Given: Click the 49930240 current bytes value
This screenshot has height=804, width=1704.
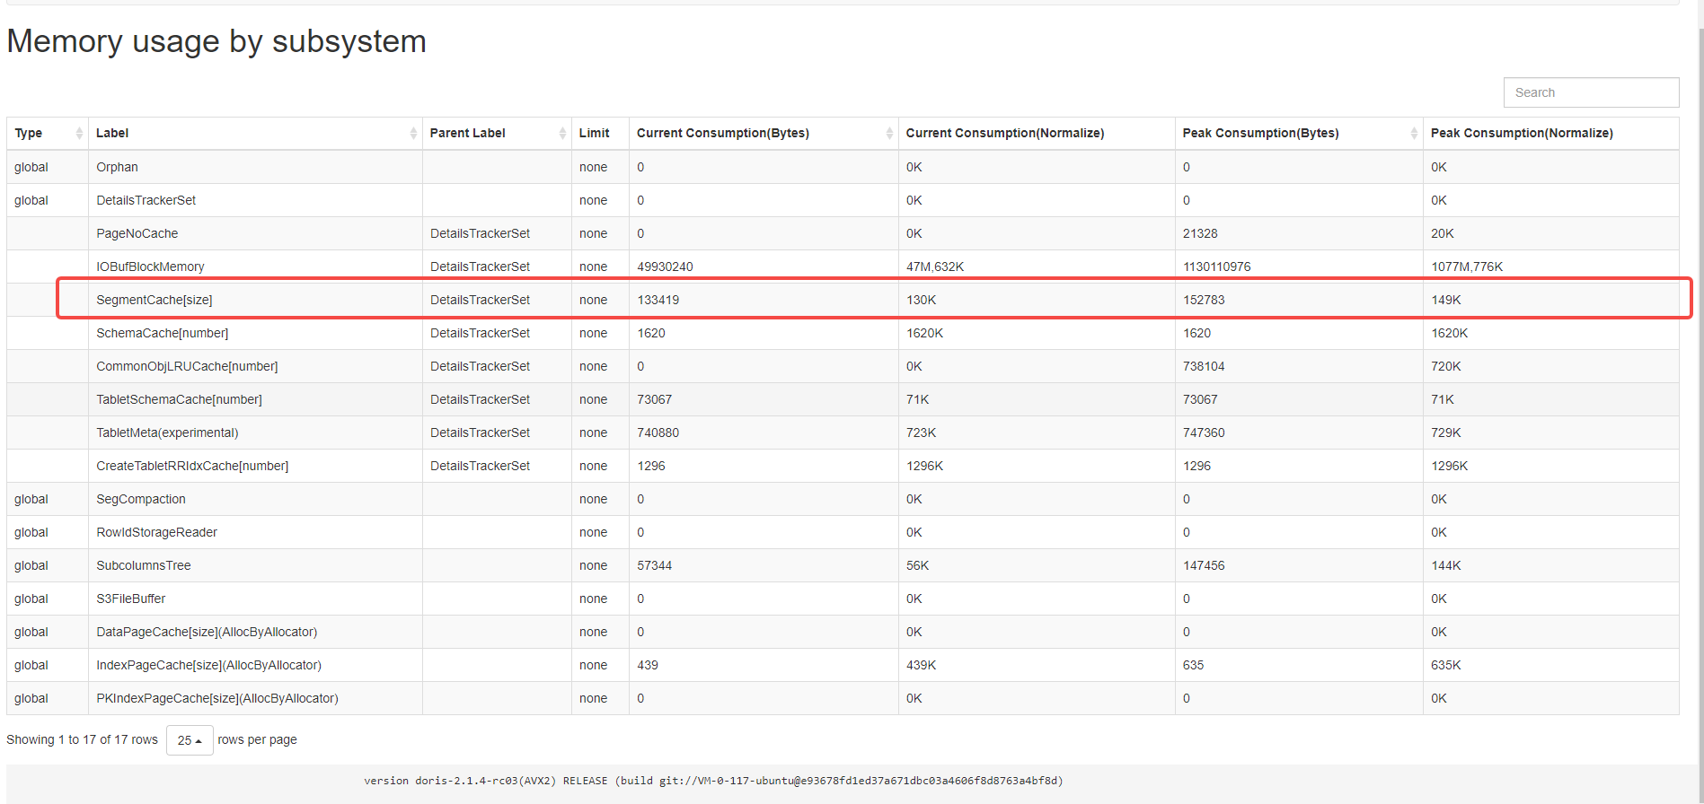Looking at the screenshot, I should pos(665,267).
